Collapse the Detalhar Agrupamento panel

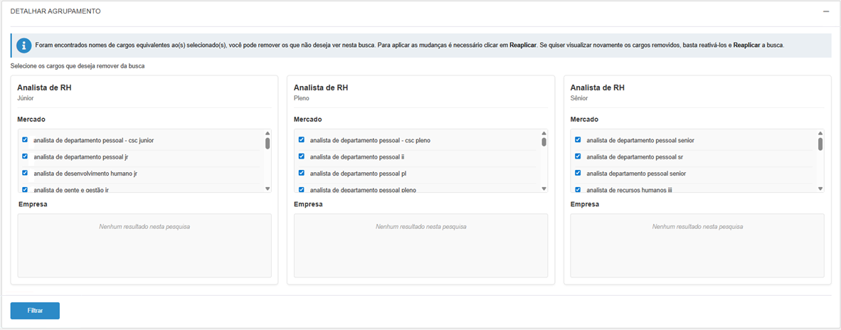click(826, 11)
